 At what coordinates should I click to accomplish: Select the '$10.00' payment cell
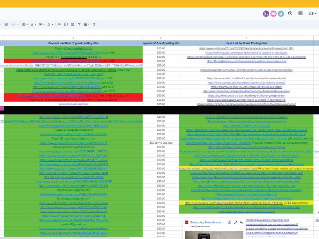[x=161, y=160]
